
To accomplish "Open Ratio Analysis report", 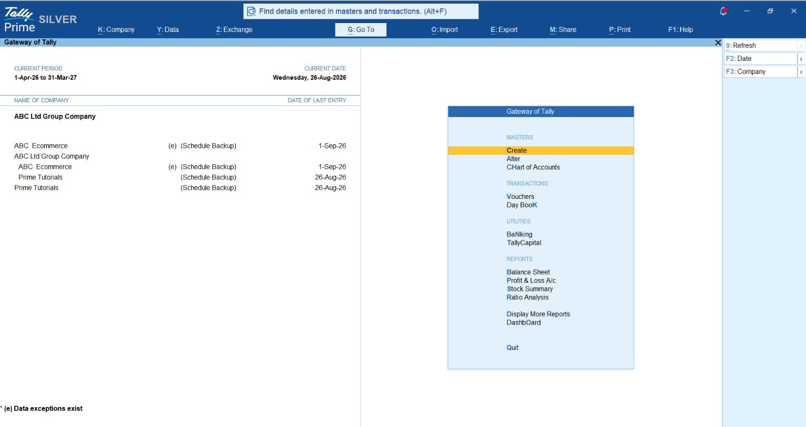I will coord(527,297).
